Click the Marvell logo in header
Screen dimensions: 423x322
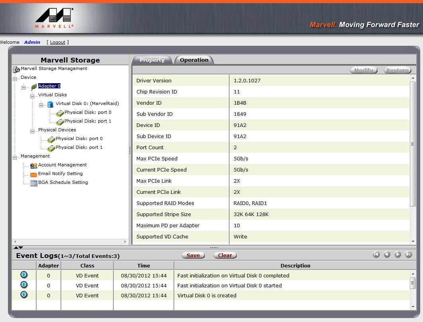coord(54,18)
